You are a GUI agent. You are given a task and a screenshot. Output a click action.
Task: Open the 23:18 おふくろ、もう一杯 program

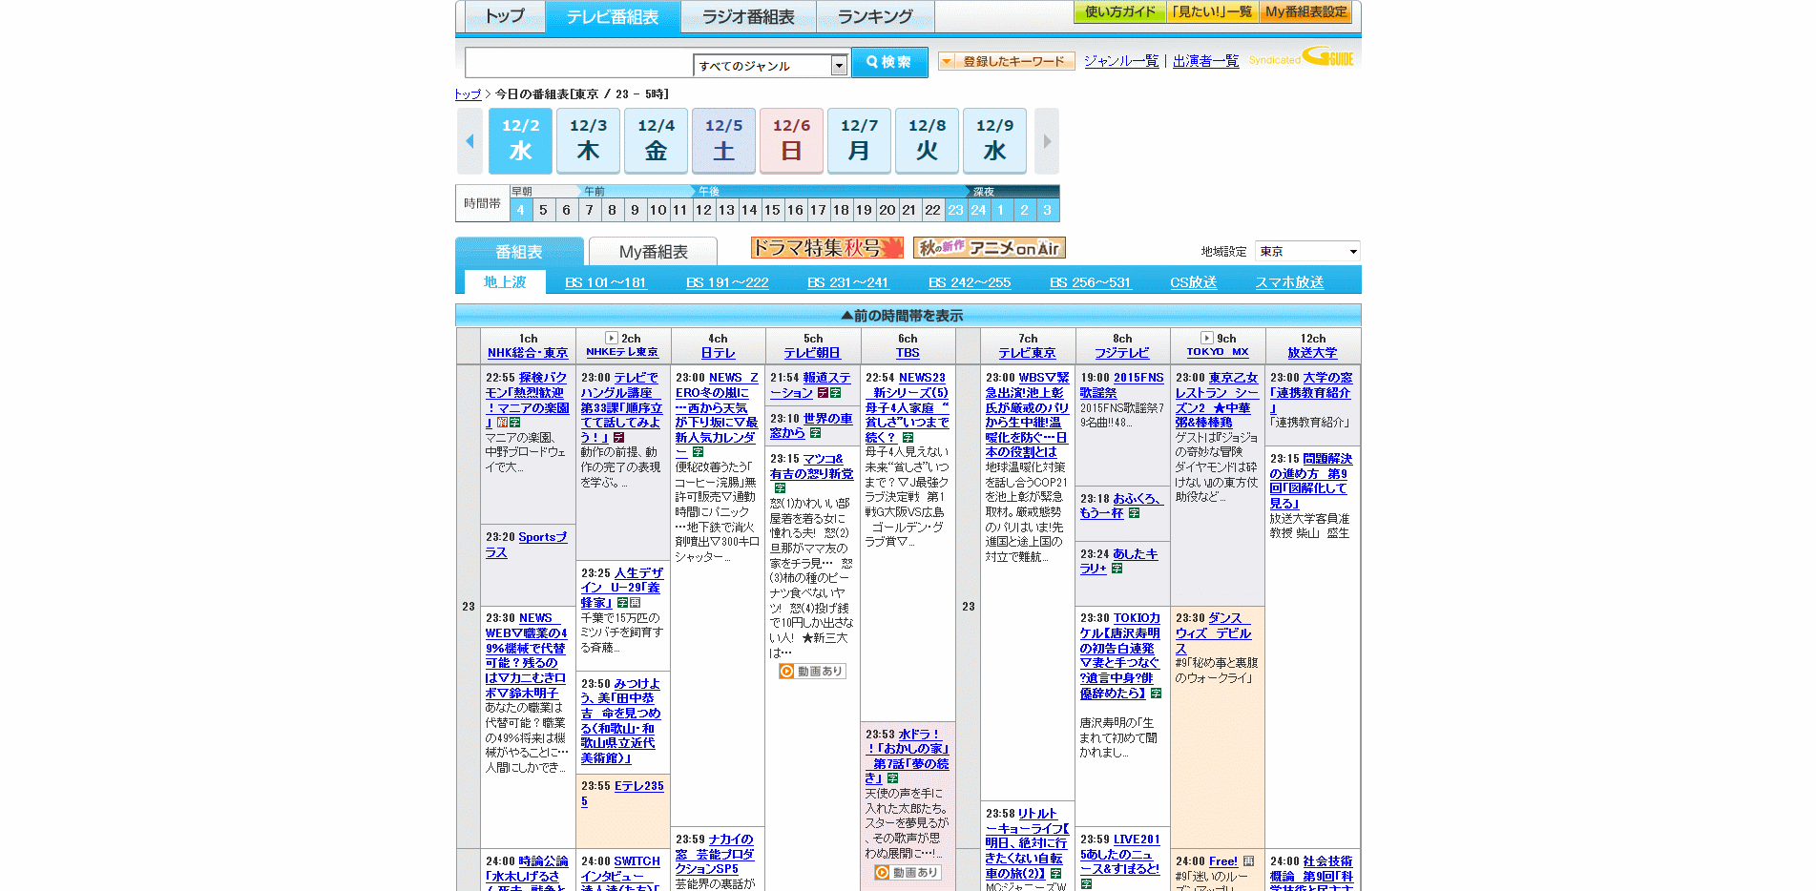pyautogui.click(x=1120, y=506)
